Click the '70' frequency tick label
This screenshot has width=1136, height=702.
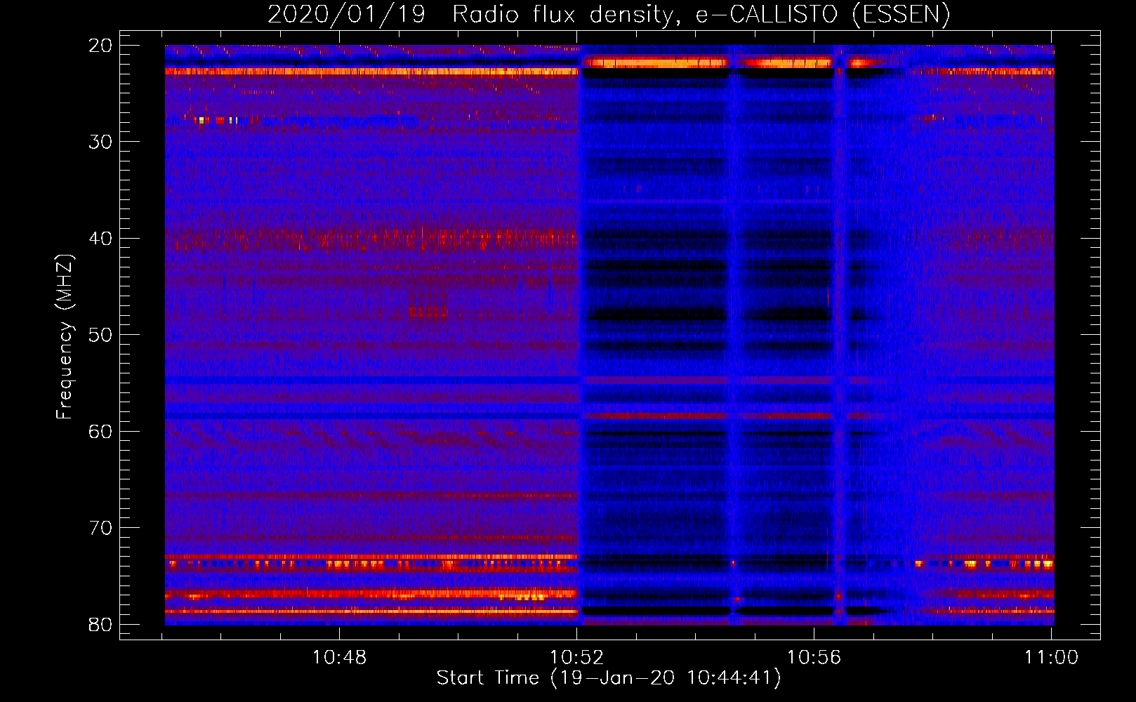pos(100,528)
